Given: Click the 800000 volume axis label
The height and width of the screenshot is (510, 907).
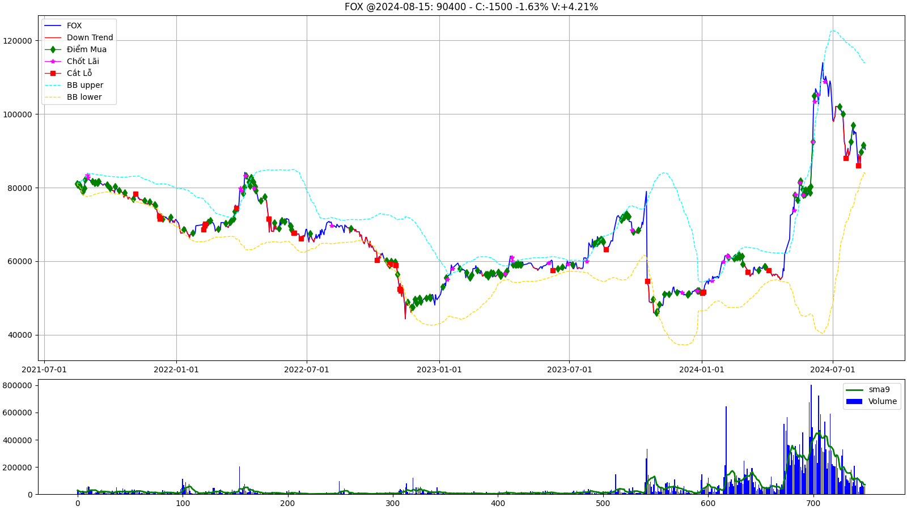Looking at the screenshot, I should pyautogui.click(x=18, y=386).
